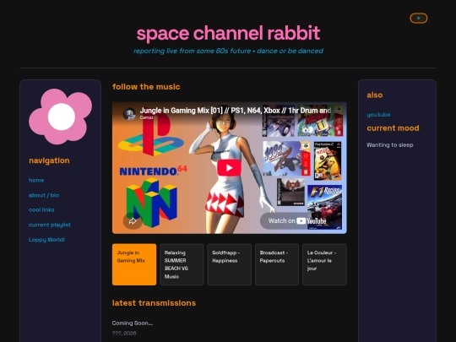Go to home in navigation
The image size is (456, 342).
coord(36,181)
